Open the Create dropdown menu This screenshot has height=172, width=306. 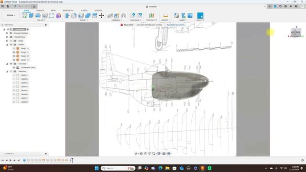click(x=41, y=20)
